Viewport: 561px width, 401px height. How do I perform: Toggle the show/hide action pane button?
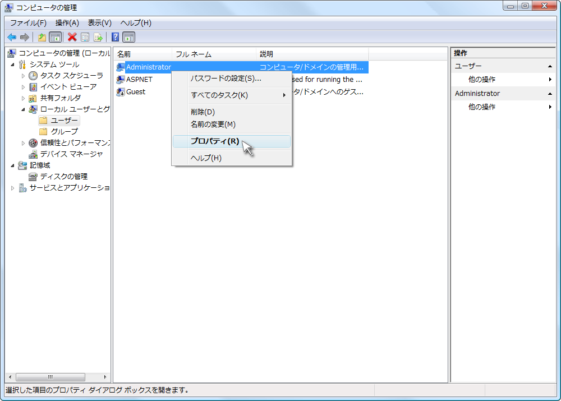tap(129, 37)
